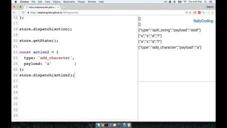Click the zoom magnifier icon in address bar
The image size is (227, 128).
click(187, 13)
